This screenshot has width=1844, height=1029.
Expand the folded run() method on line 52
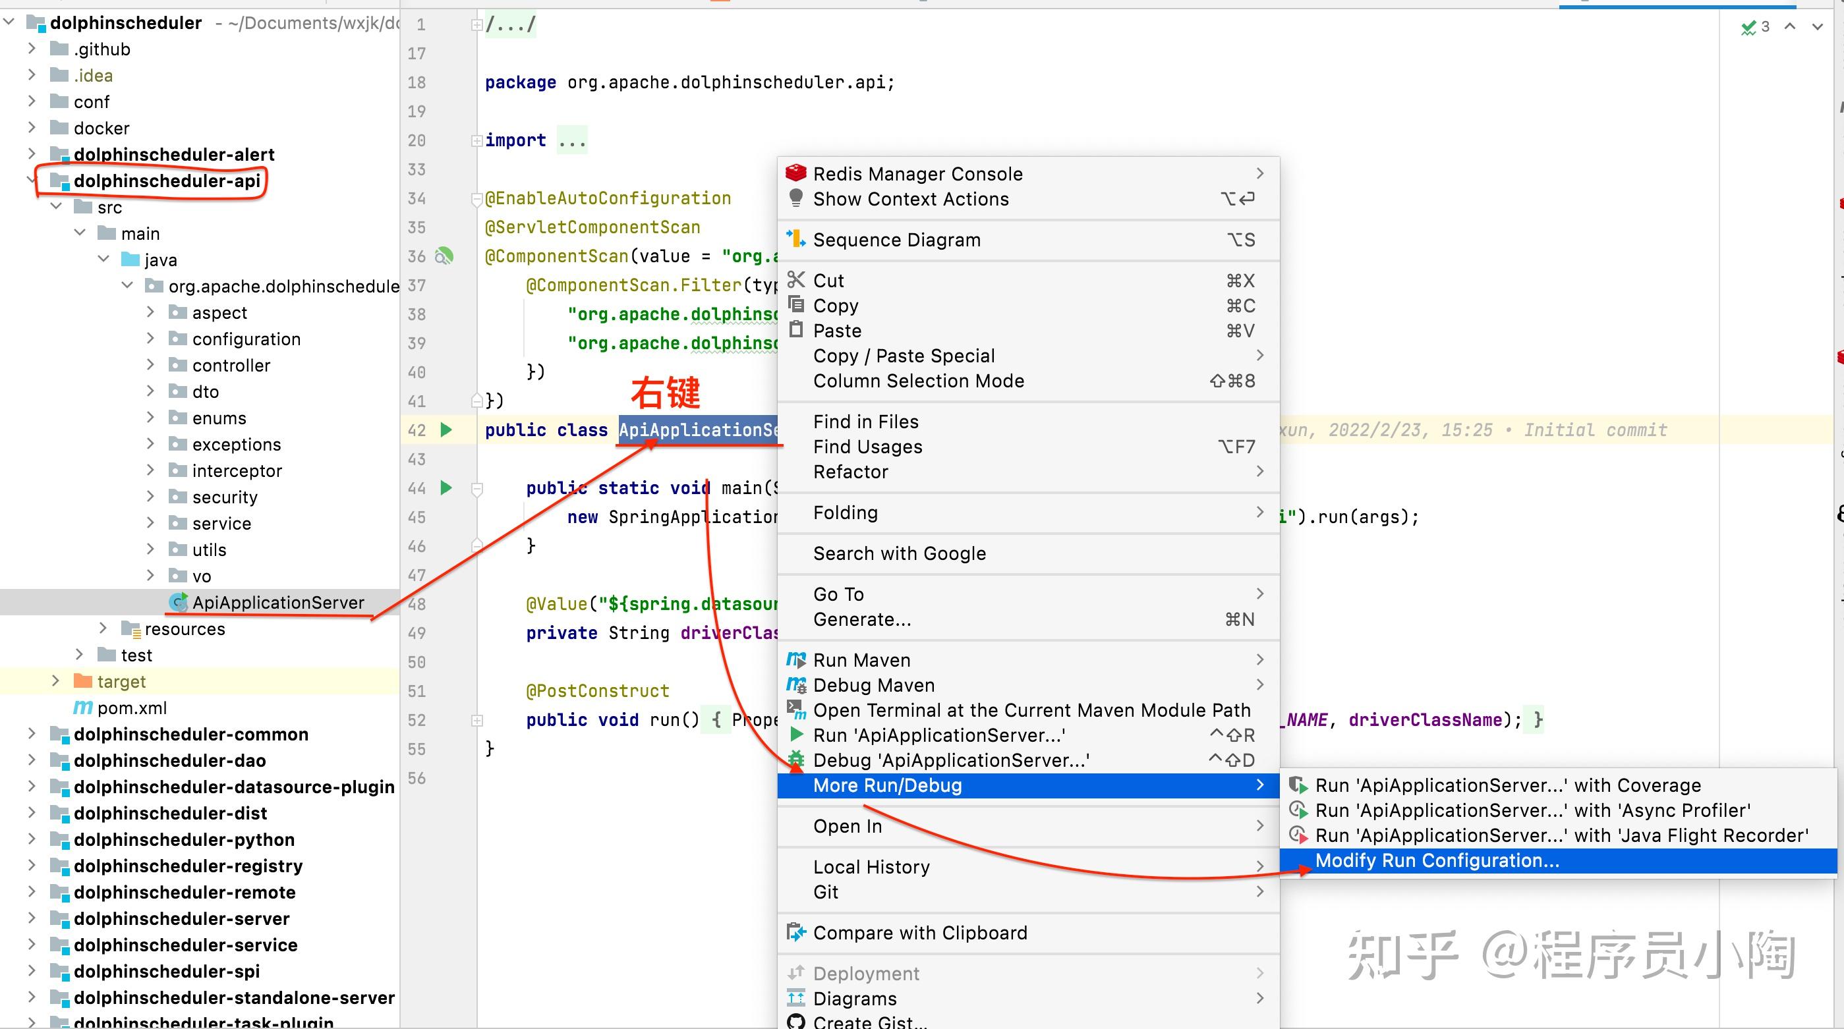pos(476,720)
